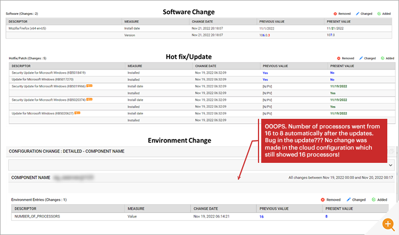The image size is (399, 235).
Task: Click the orange zoom magnifier icon
Action: tap(388, 224)
